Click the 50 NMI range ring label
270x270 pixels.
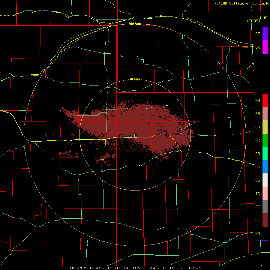tap(135, 79)
